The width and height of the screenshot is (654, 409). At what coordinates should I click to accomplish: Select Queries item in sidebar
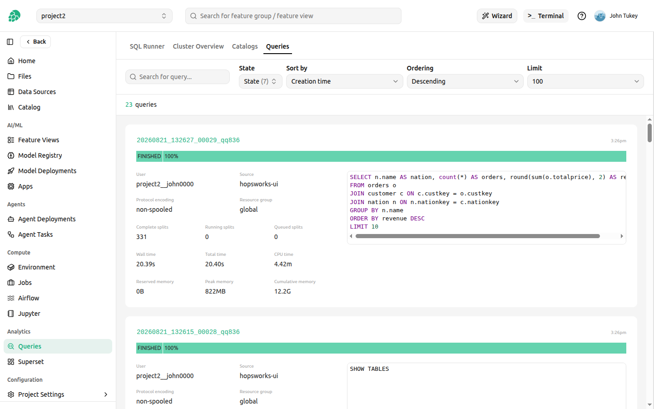tap(58, 346)
